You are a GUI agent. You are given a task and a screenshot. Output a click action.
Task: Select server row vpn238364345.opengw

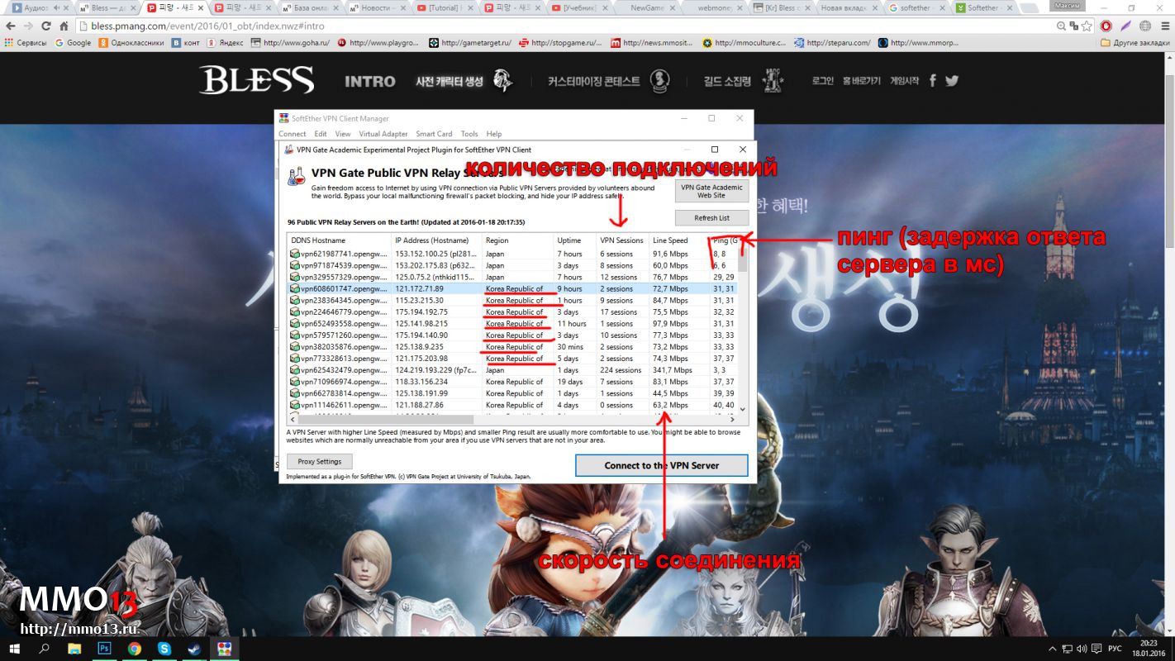point(511,301)
